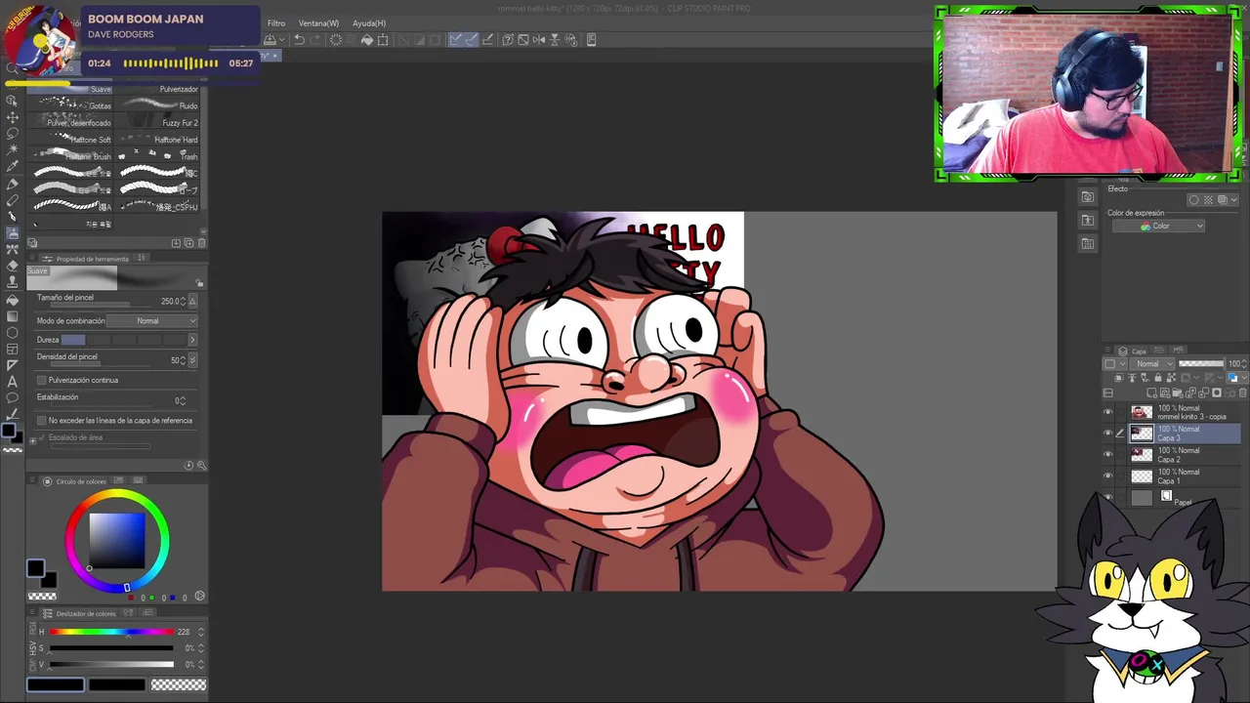Select the Figure shape tool

pyautogui.click(x=13, y=333)
